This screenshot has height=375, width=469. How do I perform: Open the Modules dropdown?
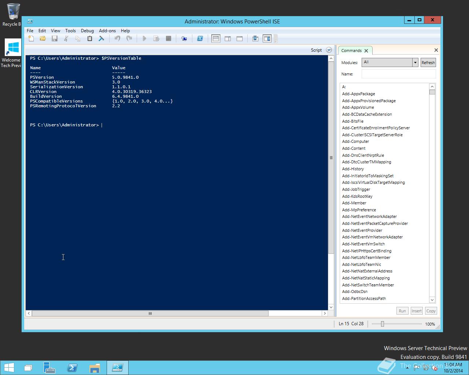[x=415, y=63]
